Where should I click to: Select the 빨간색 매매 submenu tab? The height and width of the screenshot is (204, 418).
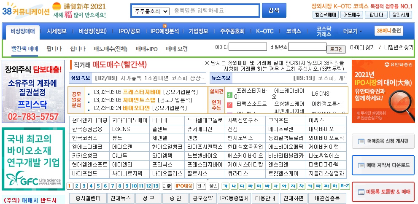(25, 49)
